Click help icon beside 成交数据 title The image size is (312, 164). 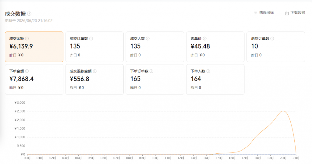29,13
